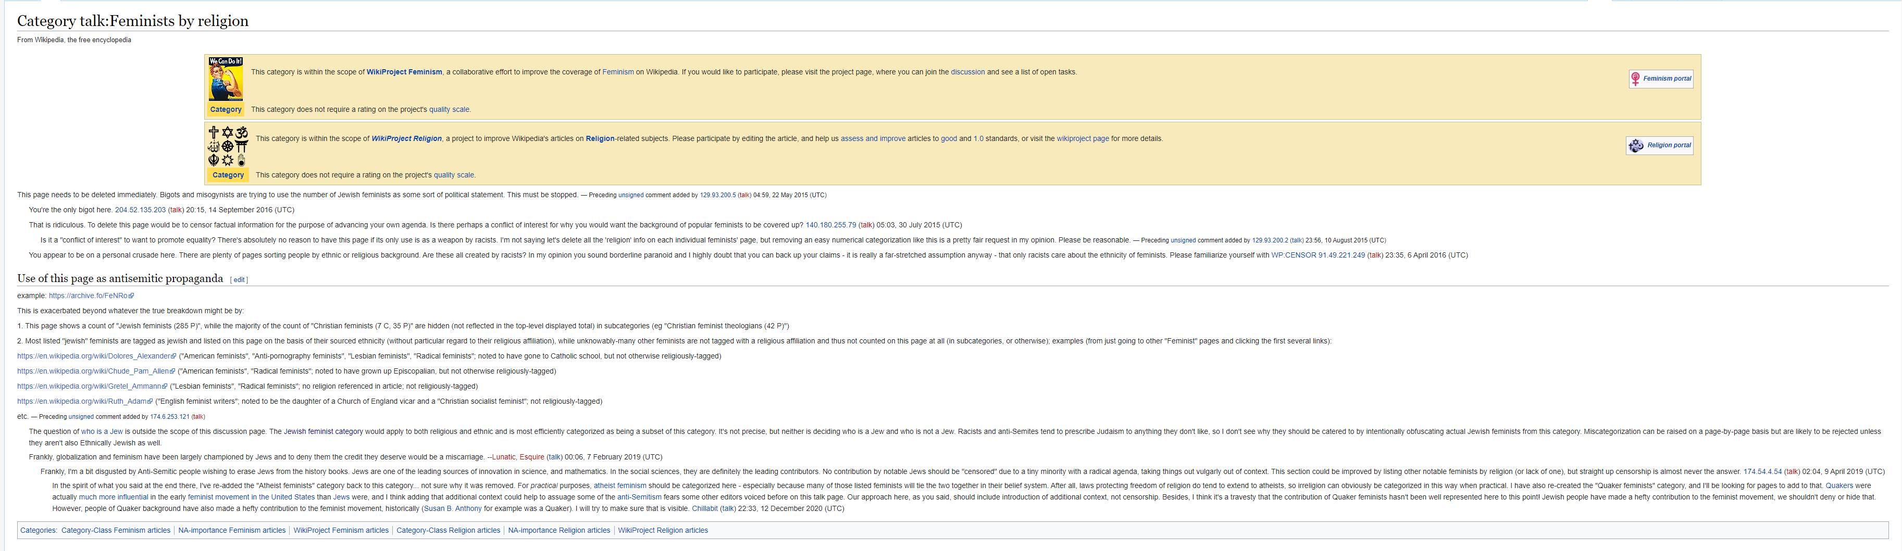The width and height of the screenshot is (1902, 551).
Task: Open WikiProject Feminism articles category
Action: pyautogui.click(x=341, y=531)
